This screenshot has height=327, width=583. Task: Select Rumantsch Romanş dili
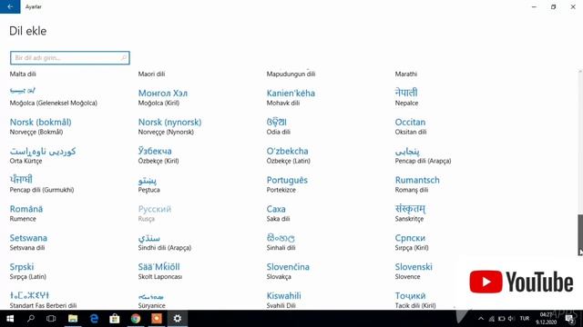417,183
